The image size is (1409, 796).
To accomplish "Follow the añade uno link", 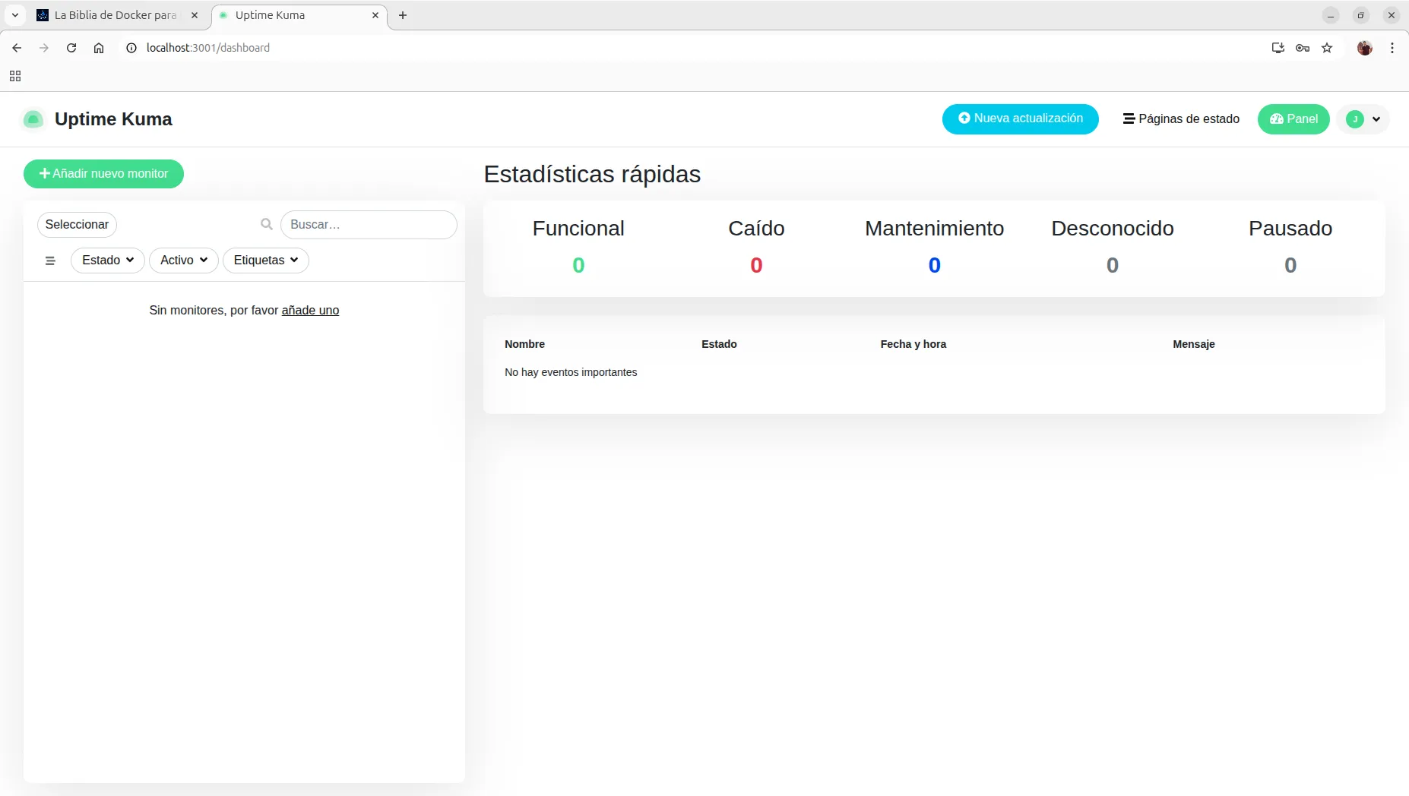I will point(310,310).
